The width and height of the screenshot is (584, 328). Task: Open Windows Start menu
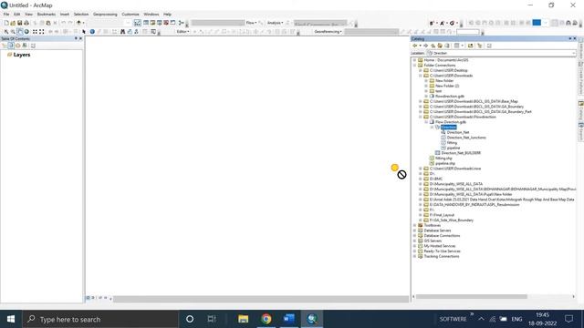pos(11,319)
